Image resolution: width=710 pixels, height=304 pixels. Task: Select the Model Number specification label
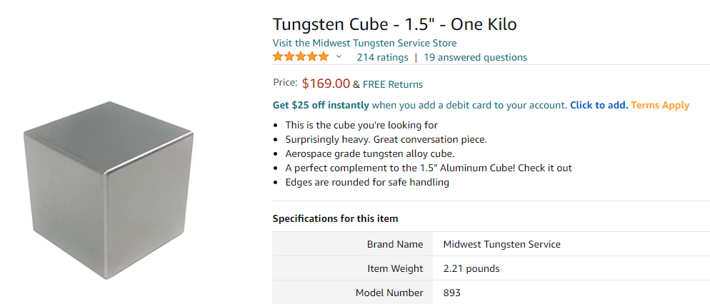[x=389, y=293]
